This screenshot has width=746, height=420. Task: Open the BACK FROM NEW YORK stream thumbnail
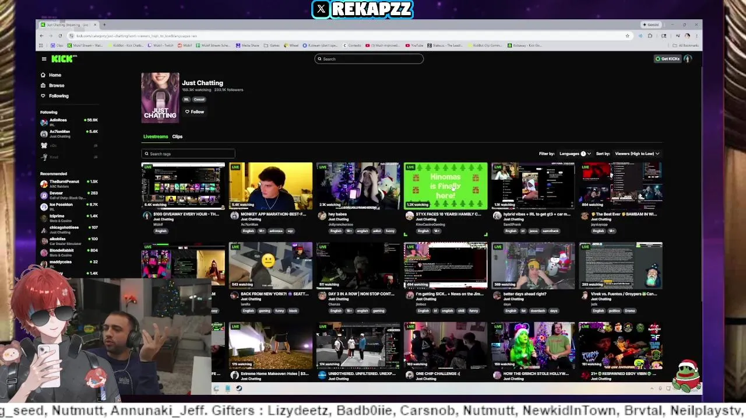point(270,265)
